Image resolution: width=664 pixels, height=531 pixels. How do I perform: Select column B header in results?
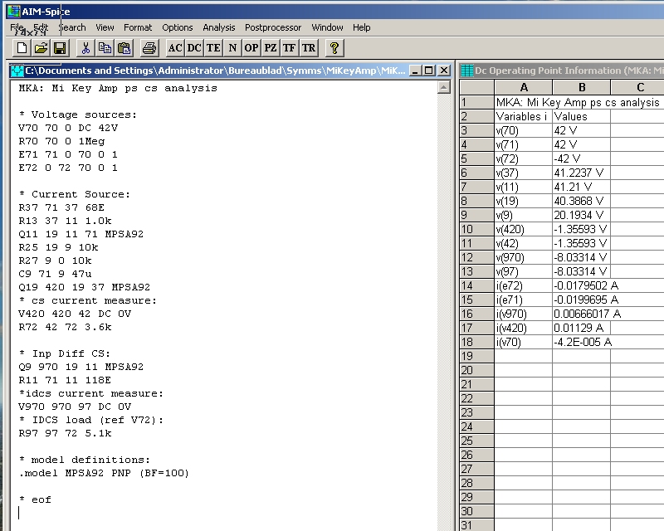tap(582, 87)
